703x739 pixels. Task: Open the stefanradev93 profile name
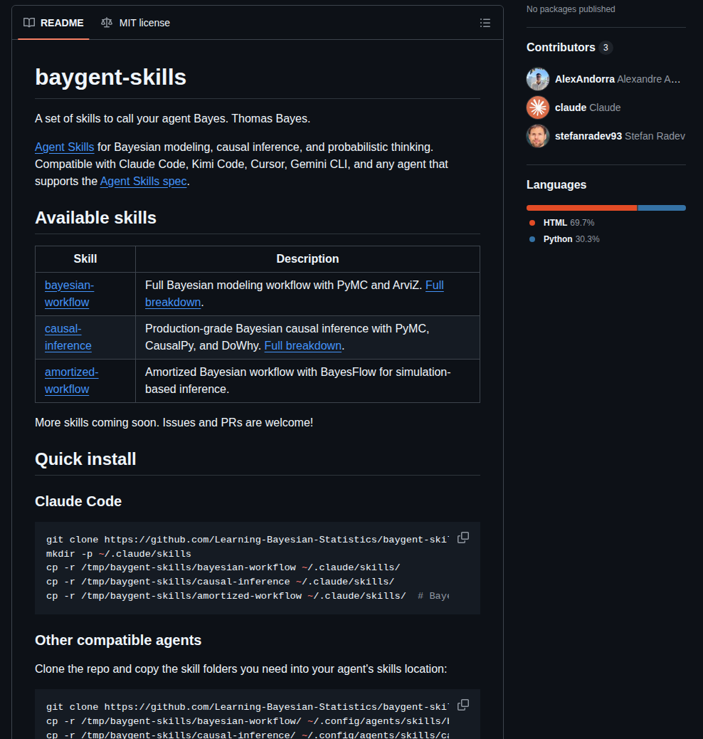(588, 136)
